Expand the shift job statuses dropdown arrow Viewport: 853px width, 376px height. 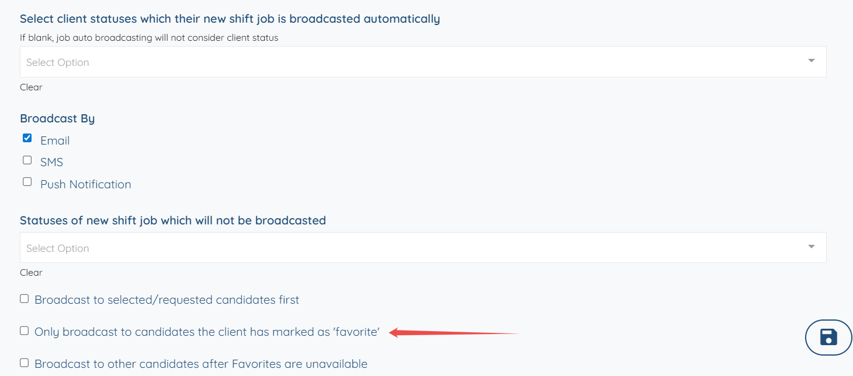811,247
